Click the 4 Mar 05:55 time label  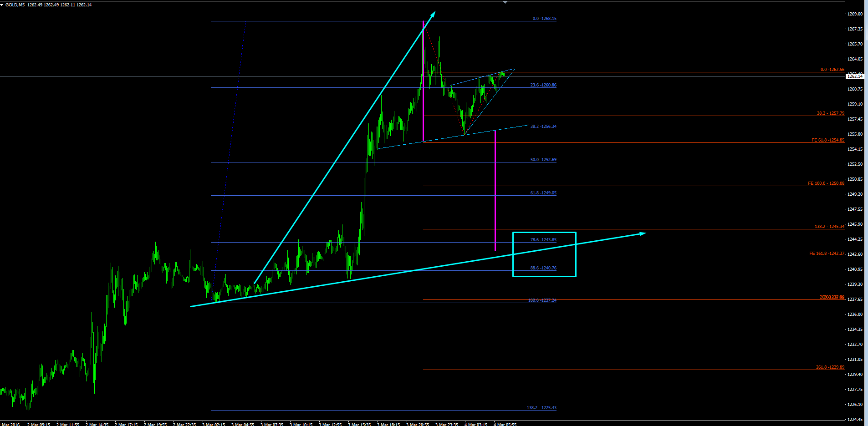pyautogui.click(x=505, y=424)
